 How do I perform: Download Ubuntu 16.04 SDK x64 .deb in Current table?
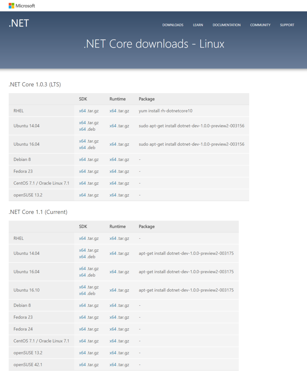82,275
